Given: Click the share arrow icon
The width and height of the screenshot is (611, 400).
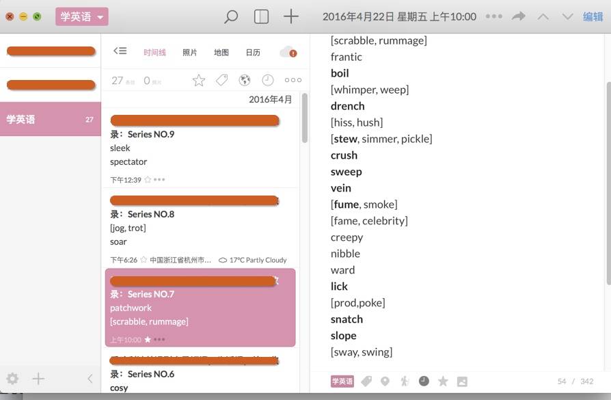Looking at the screenshot, I should click(519, 16).
